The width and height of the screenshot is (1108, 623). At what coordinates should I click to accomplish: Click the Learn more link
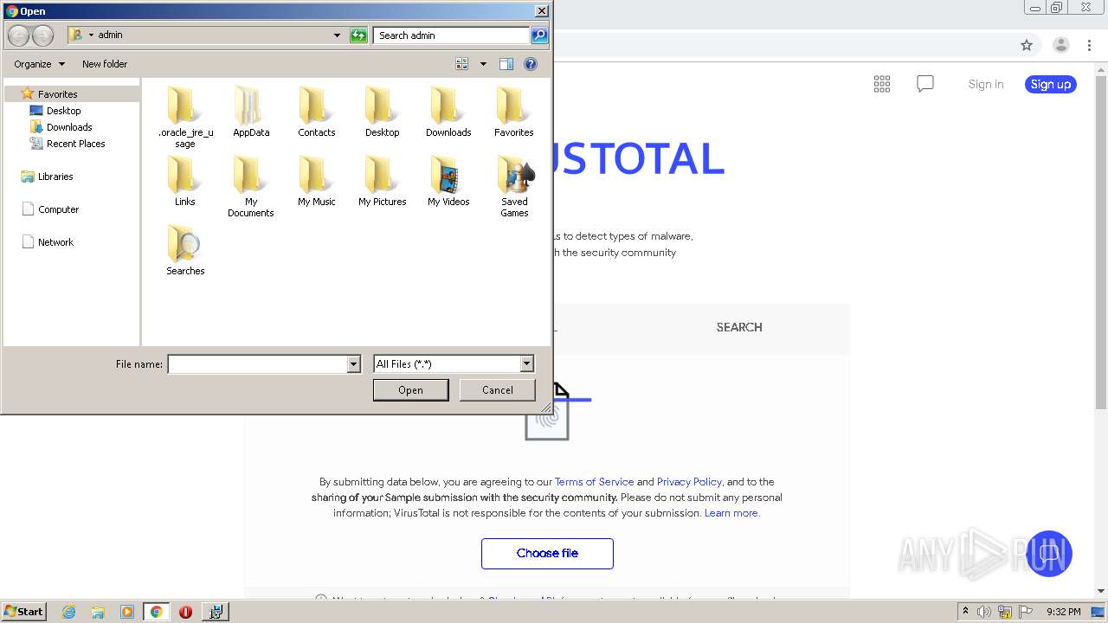(x=731, y=513)
